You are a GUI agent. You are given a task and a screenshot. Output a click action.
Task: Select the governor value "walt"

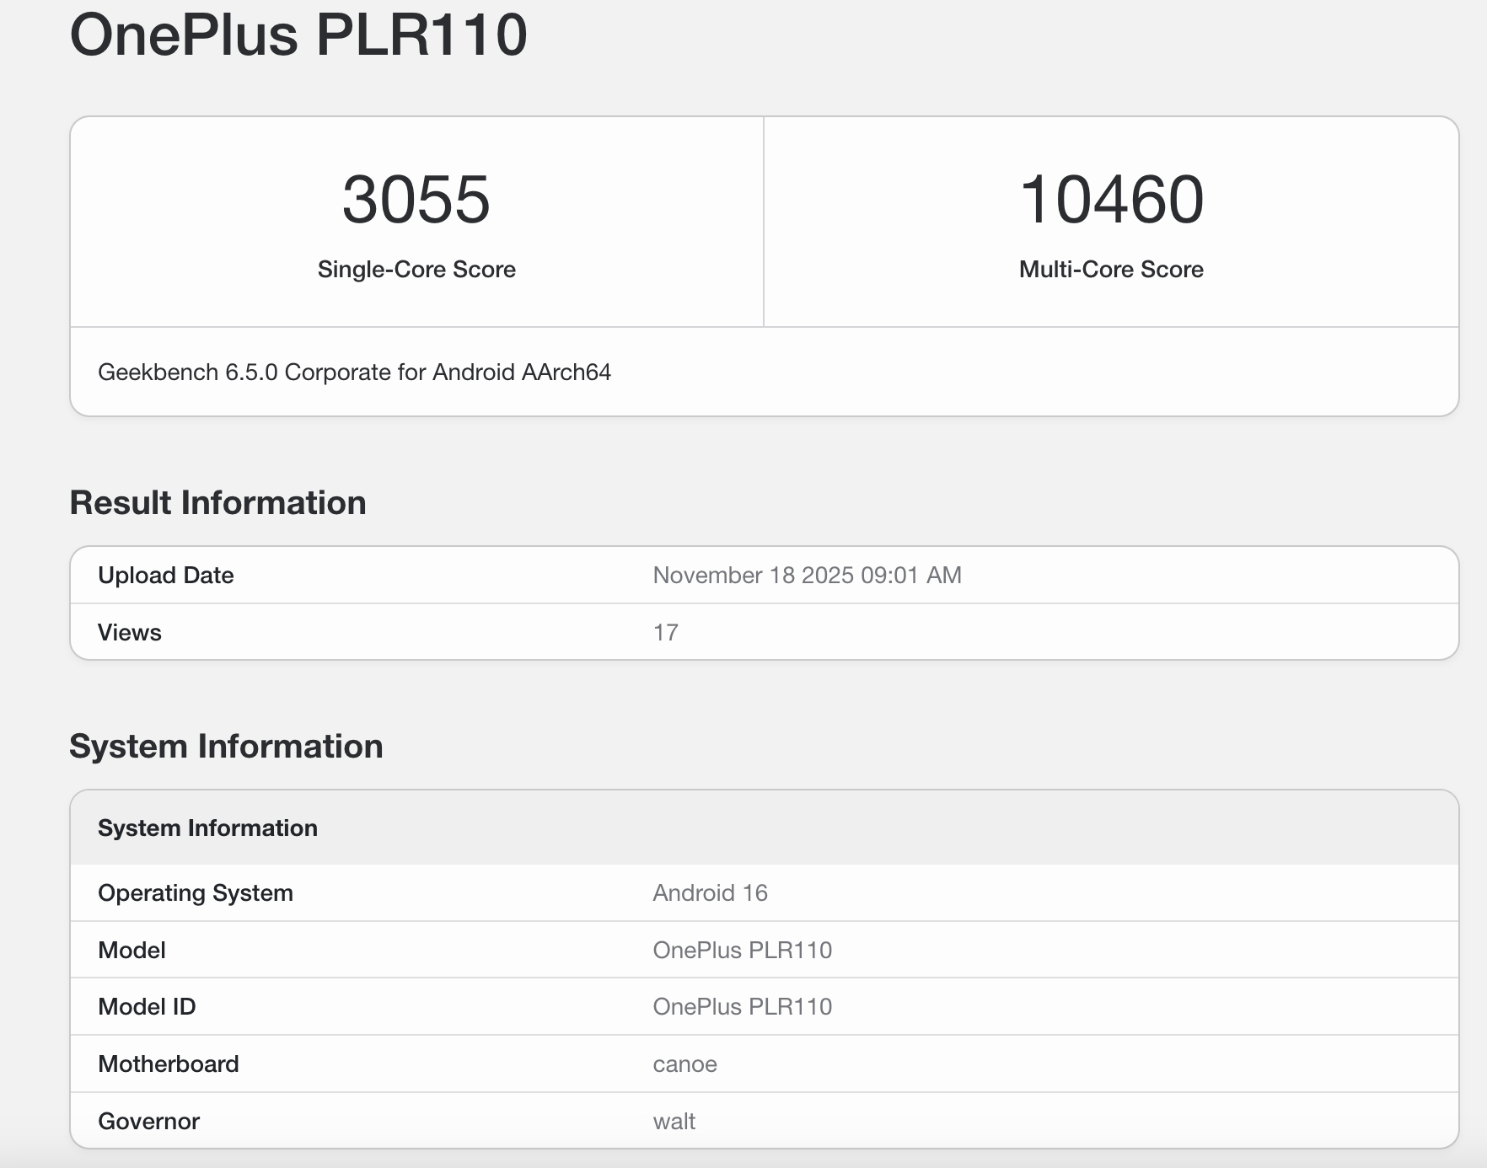674,1122
